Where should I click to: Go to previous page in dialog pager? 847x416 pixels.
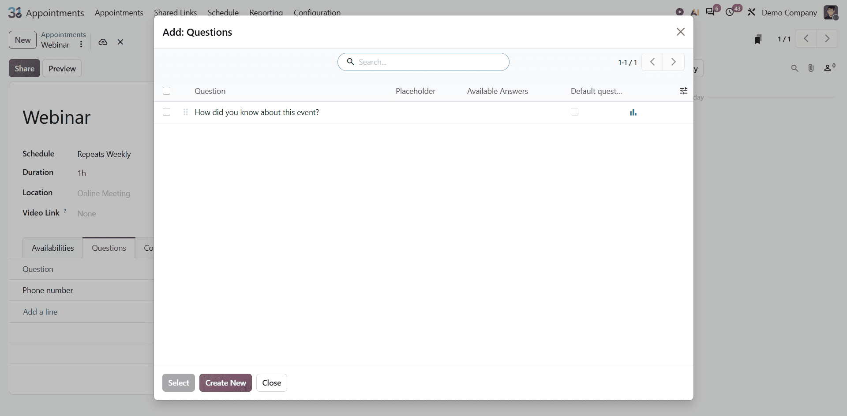click(652, 62)
